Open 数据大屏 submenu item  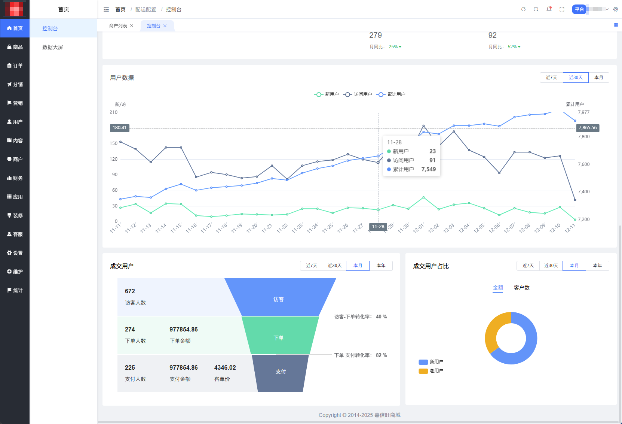53,47
